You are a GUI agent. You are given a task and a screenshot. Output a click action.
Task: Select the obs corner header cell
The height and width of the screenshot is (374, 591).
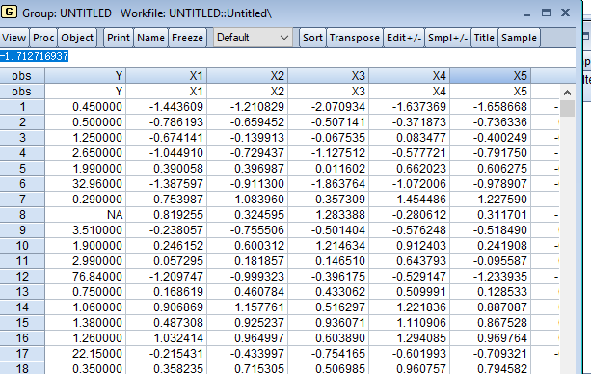[22, 76]
